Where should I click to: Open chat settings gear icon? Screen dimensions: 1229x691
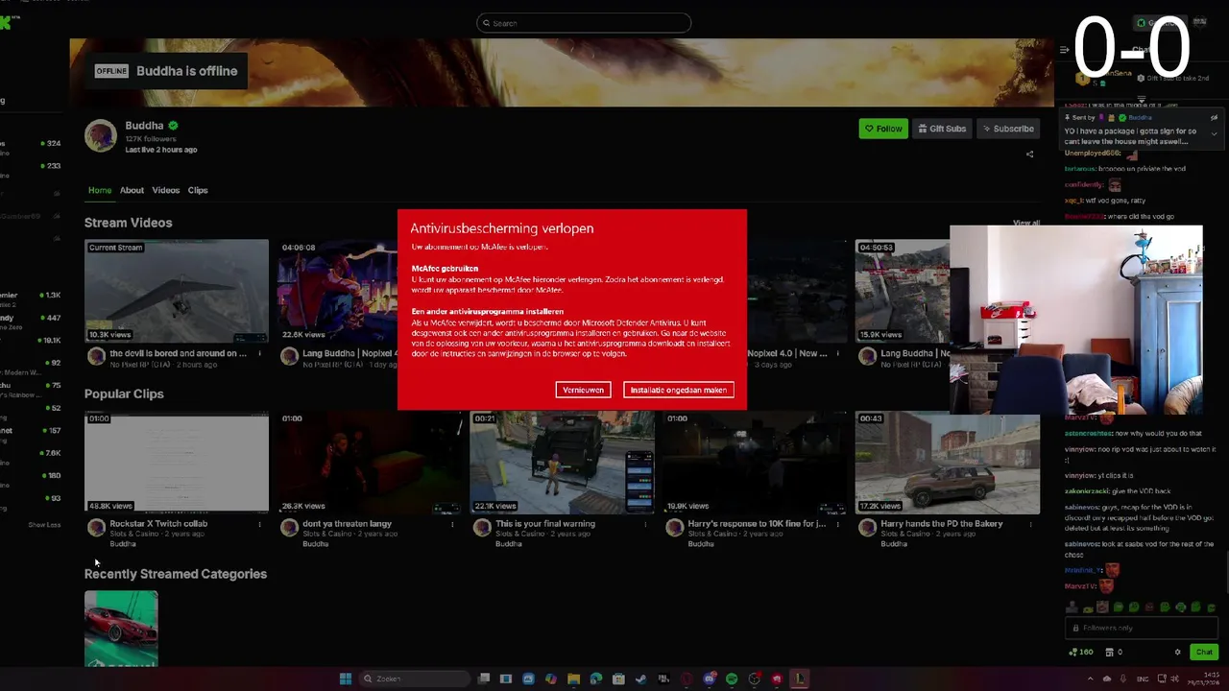(x=1177, y=652)
